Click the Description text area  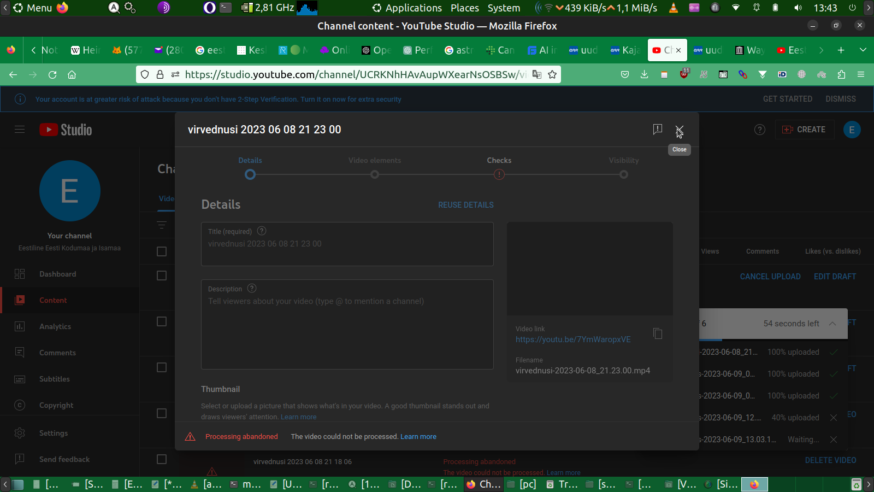(347, 325)
